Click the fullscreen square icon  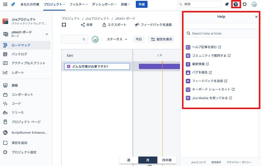click(64, 25)
